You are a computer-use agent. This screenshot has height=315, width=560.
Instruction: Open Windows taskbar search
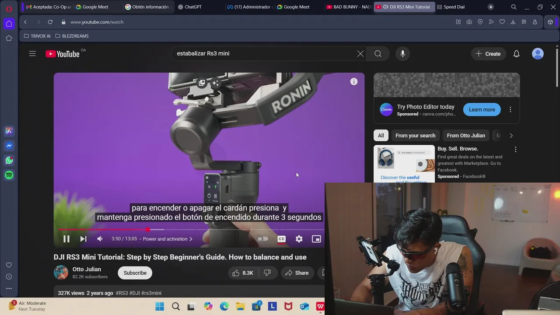pyautogui.click(x=176, y=306)
